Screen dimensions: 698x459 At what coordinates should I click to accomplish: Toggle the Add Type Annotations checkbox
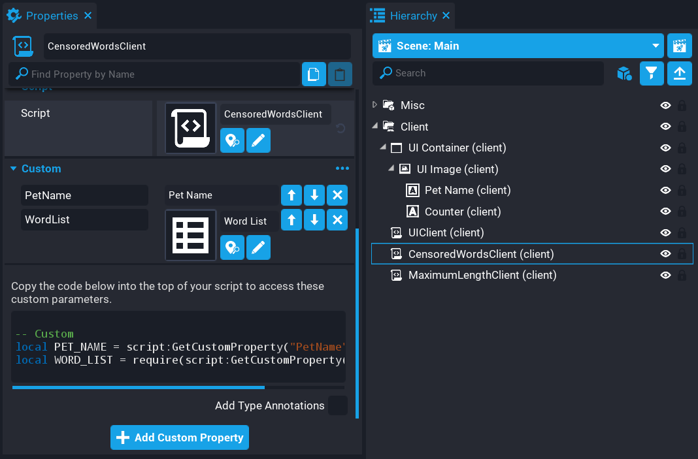(x=337, y=405)
